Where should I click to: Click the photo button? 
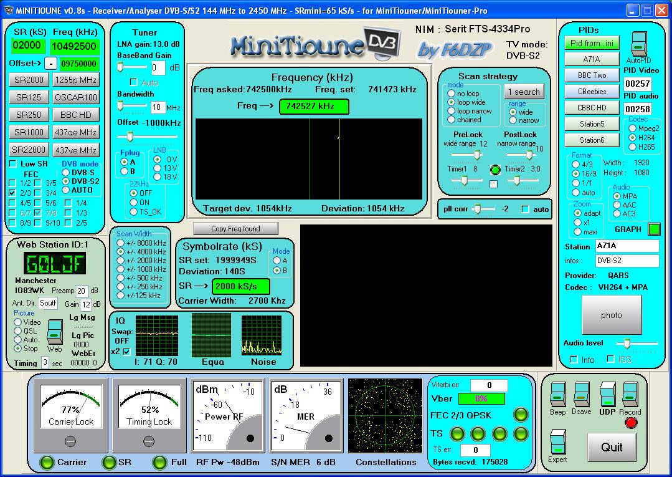(612, 316)
